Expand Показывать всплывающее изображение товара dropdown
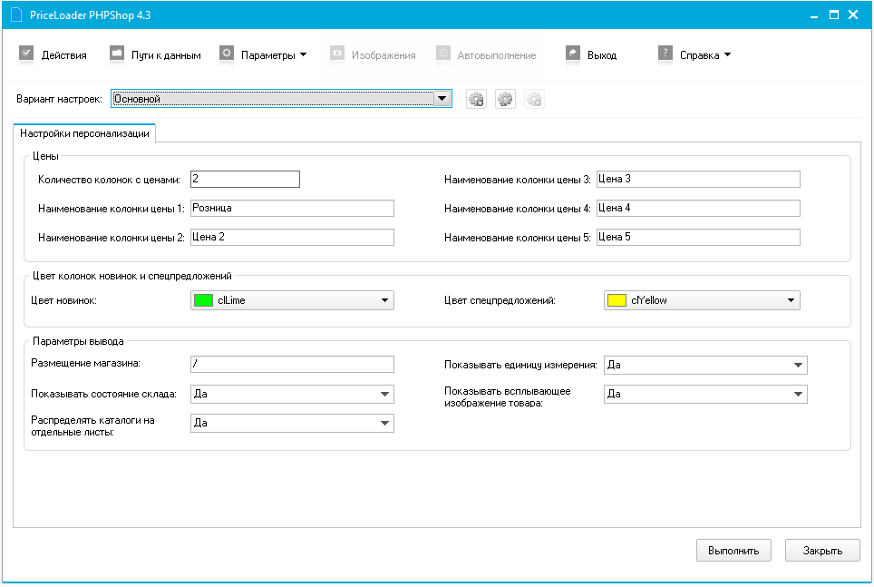 point(705,394)
